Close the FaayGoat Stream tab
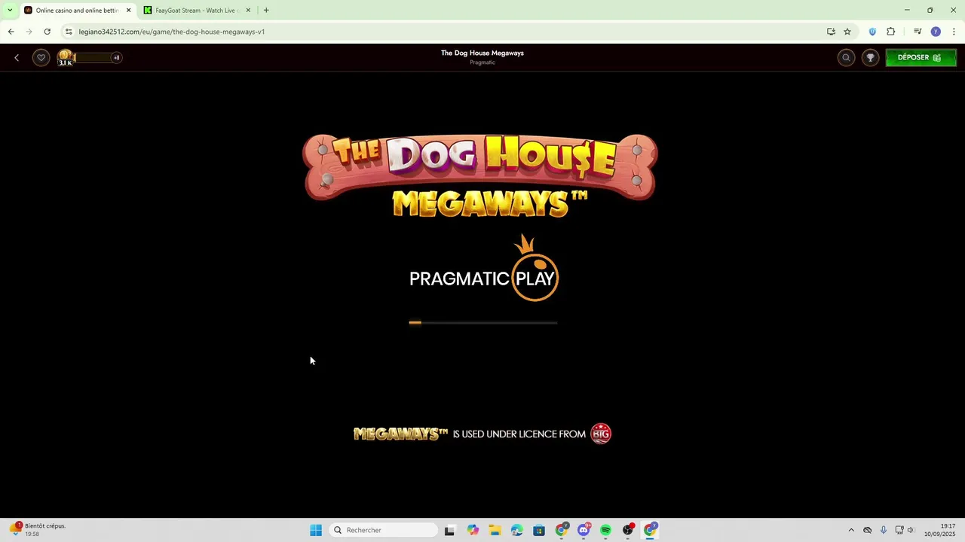The image size is (965, 542). point(248,11)
